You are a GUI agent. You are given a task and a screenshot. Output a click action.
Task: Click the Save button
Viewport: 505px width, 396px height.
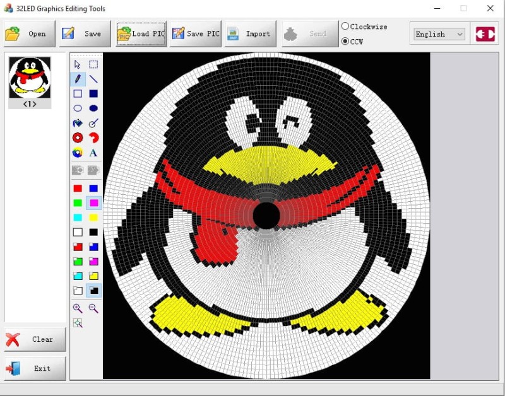tap(85, 34)
